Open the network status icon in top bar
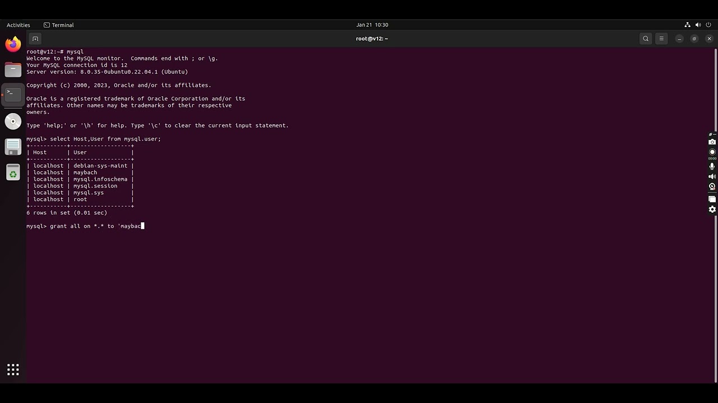The width and height of the screenshot is (718, 403). coord(688,25)
